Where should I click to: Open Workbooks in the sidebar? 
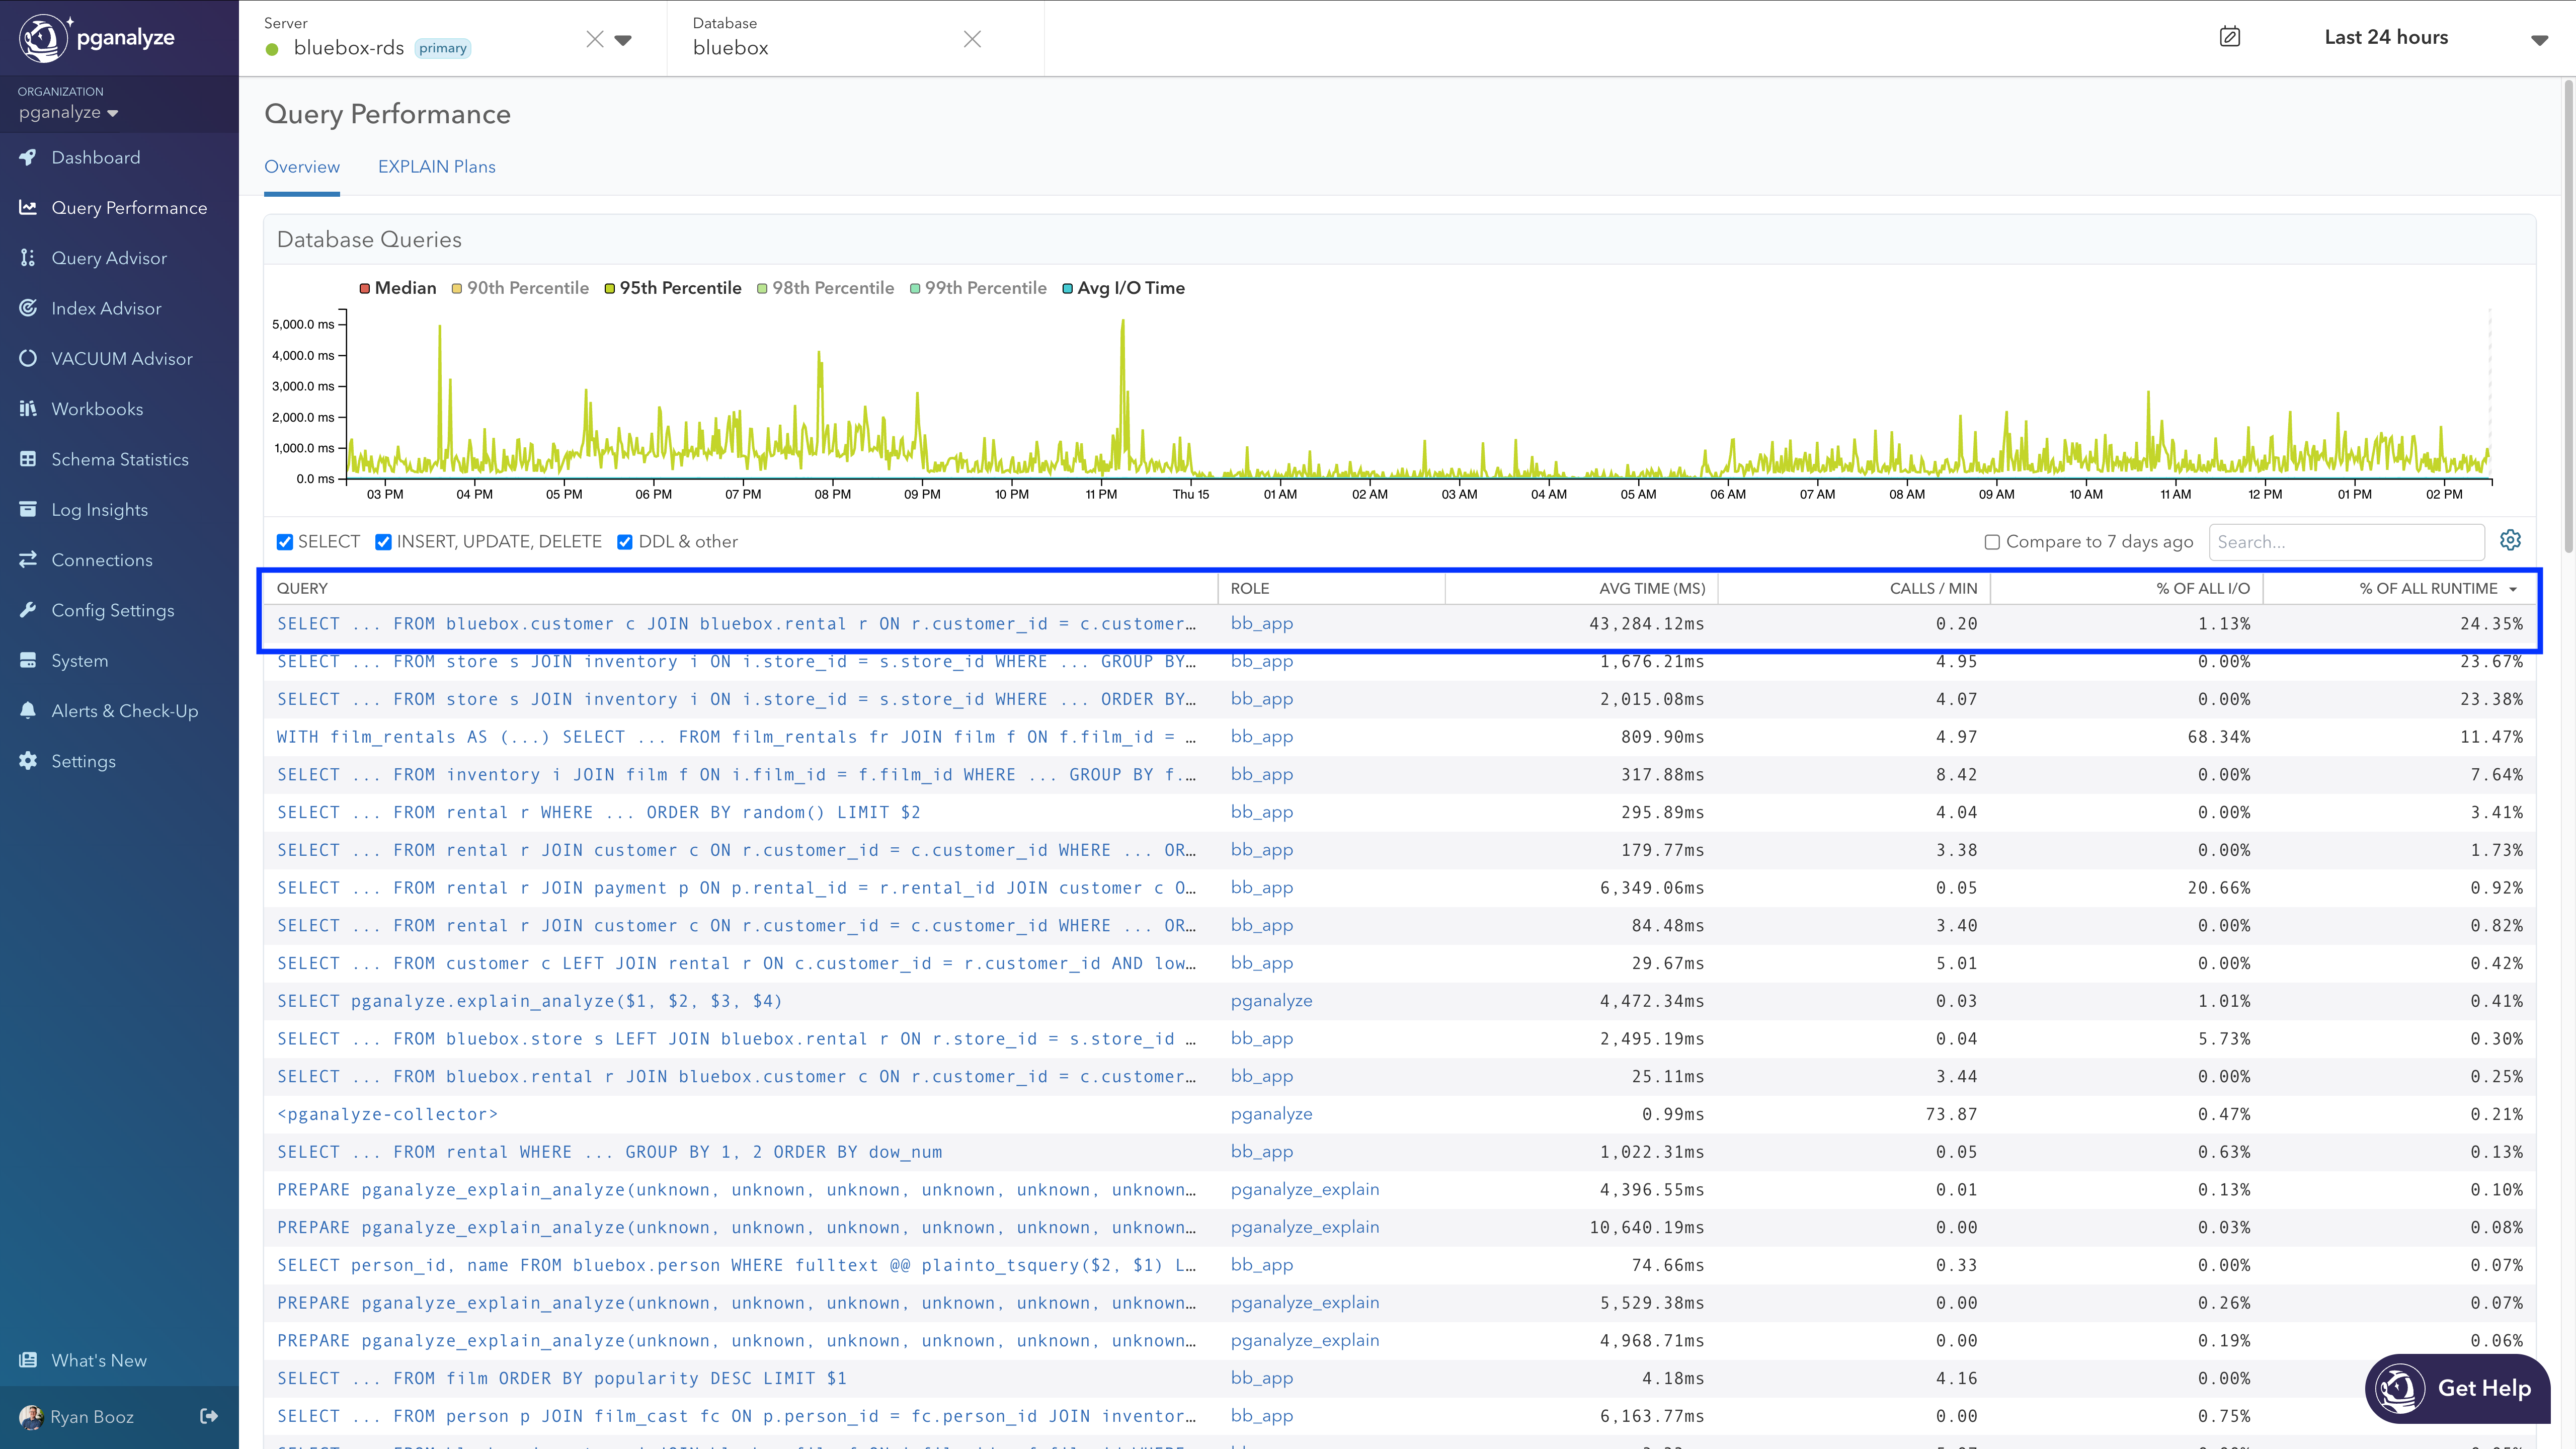pos(97,409)
